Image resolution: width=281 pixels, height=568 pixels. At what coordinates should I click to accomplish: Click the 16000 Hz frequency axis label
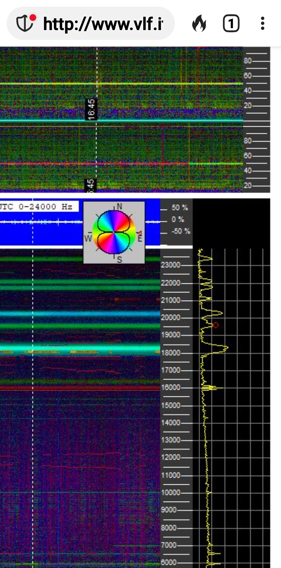[171, 388]
